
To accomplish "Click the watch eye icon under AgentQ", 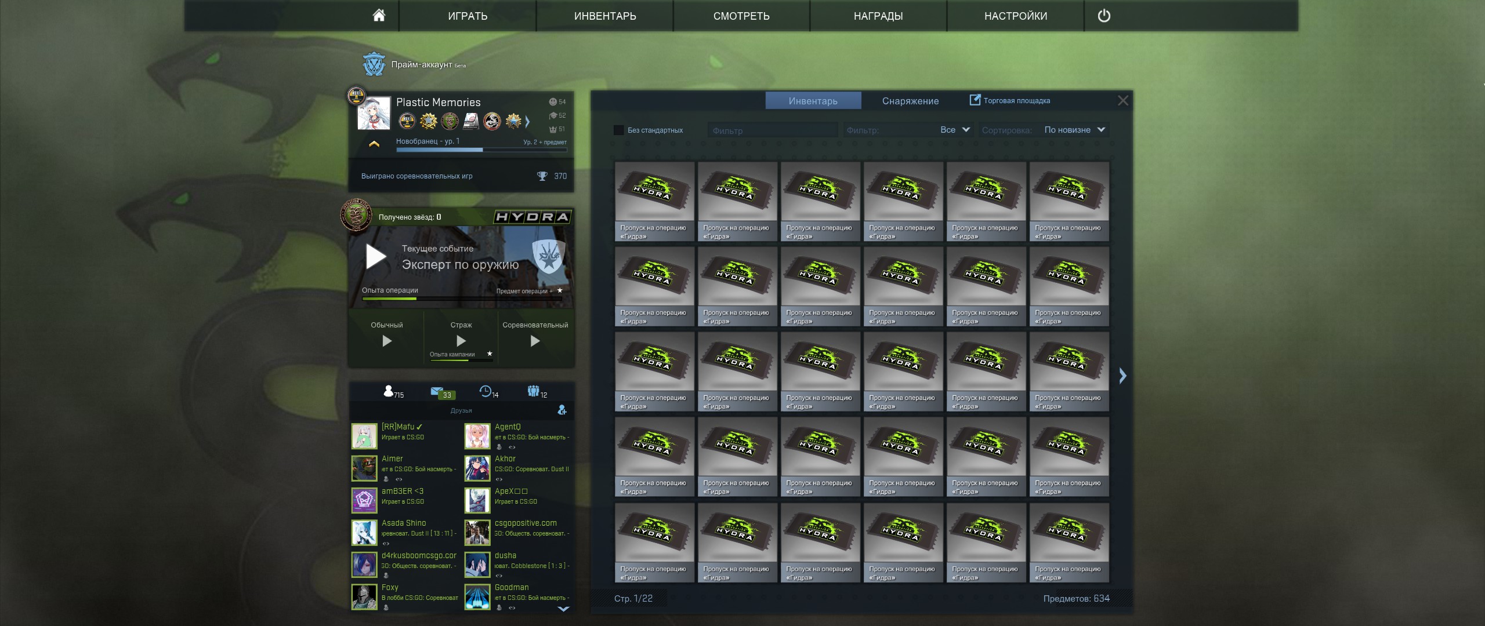I will point(512,447).
